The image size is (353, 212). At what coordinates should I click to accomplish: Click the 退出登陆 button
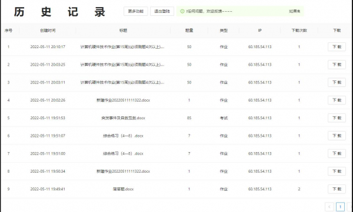(162, 11)
